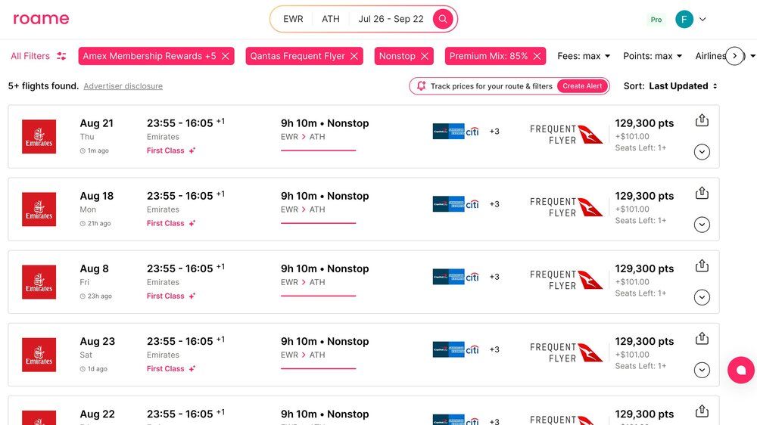Image resolution: width=757 pixels, height=425 pixels.
Task: Share the Aug 21 Emirates flight
Action: pos(702,120)
